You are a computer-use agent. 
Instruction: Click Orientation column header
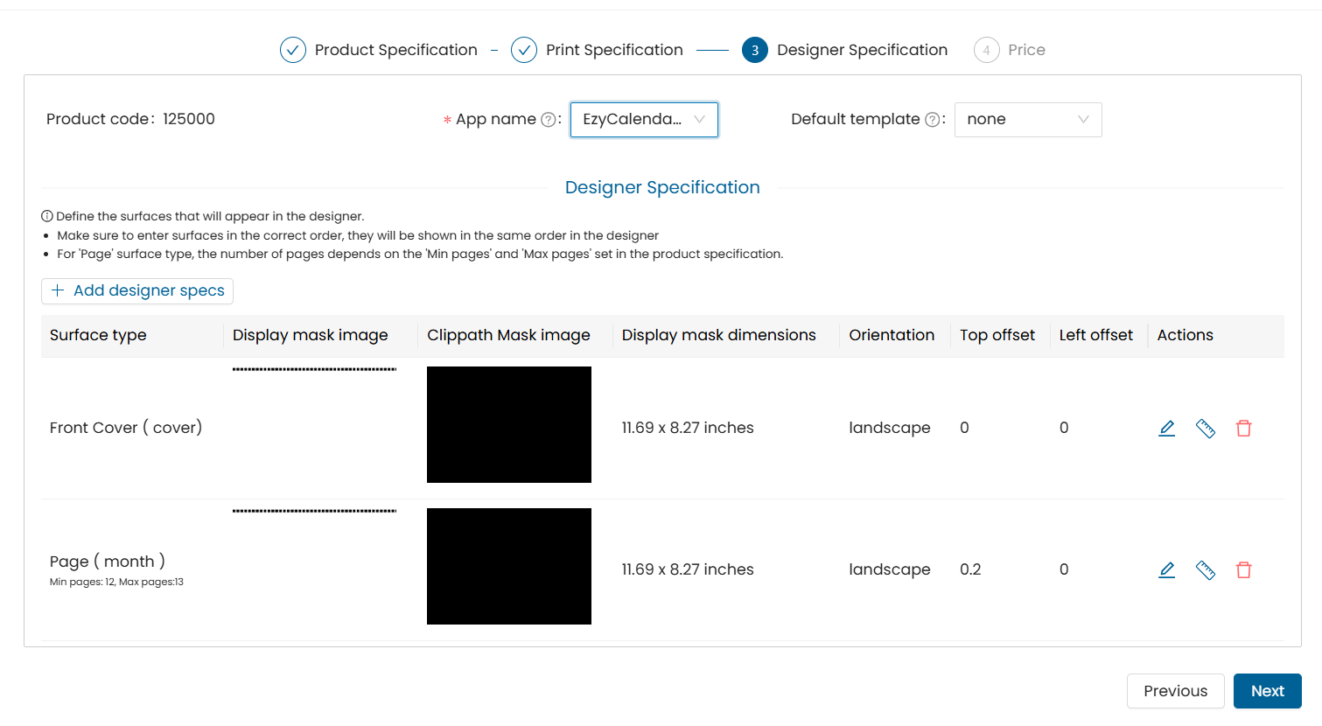[x=892, y=335]
